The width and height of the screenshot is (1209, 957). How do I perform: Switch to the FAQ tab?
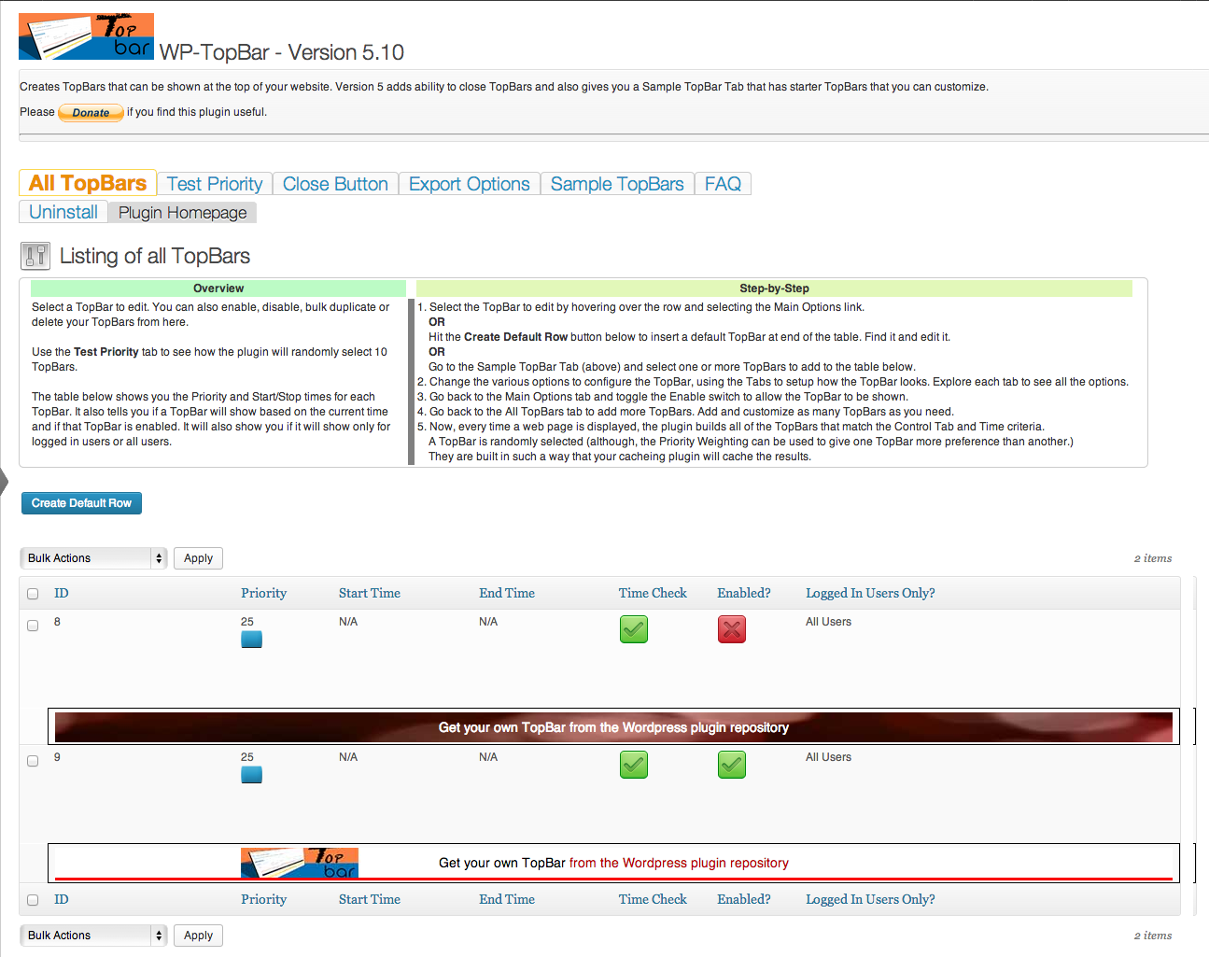(x=723, y=184)
